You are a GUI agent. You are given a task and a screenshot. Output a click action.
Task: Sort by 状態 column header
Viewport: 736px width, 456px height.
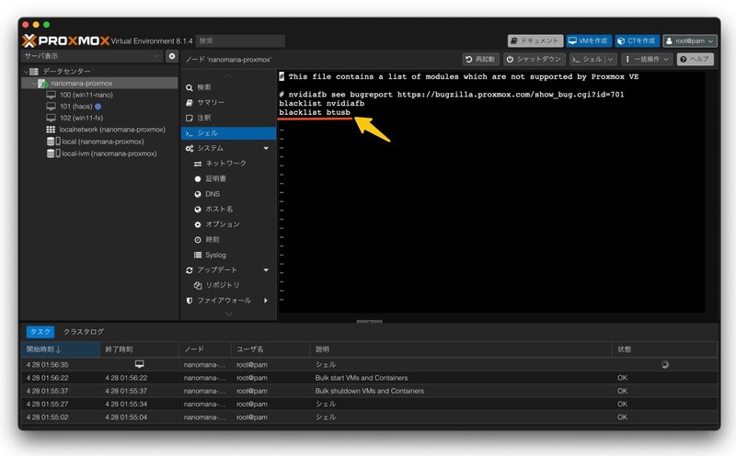(x=664, y=349)
